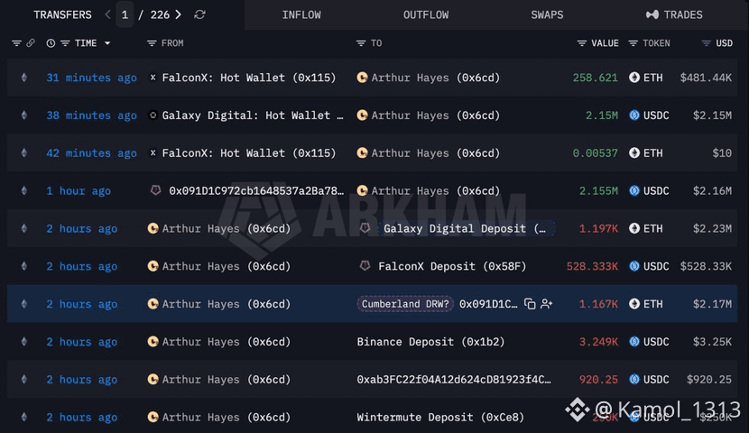This screenshot has height=433, width=749.
Task: Click ETH token in 258.621 row
Action: click(x=646, y=78)
